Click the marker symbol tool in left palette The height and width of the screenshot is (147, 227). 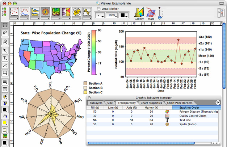5,97
